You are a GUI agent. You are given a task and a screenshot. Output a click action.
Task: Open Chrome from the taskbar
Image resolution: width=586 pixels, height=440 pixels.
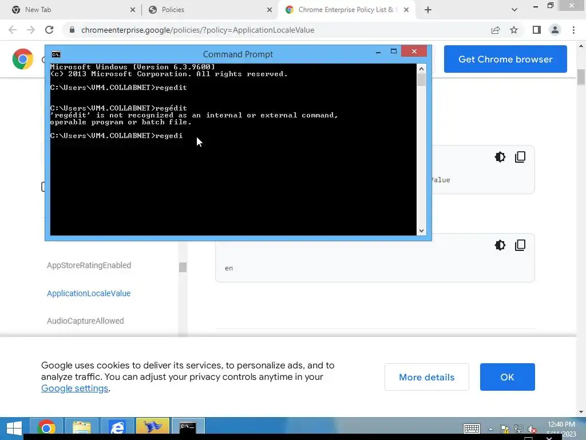(x=46, y=427)
